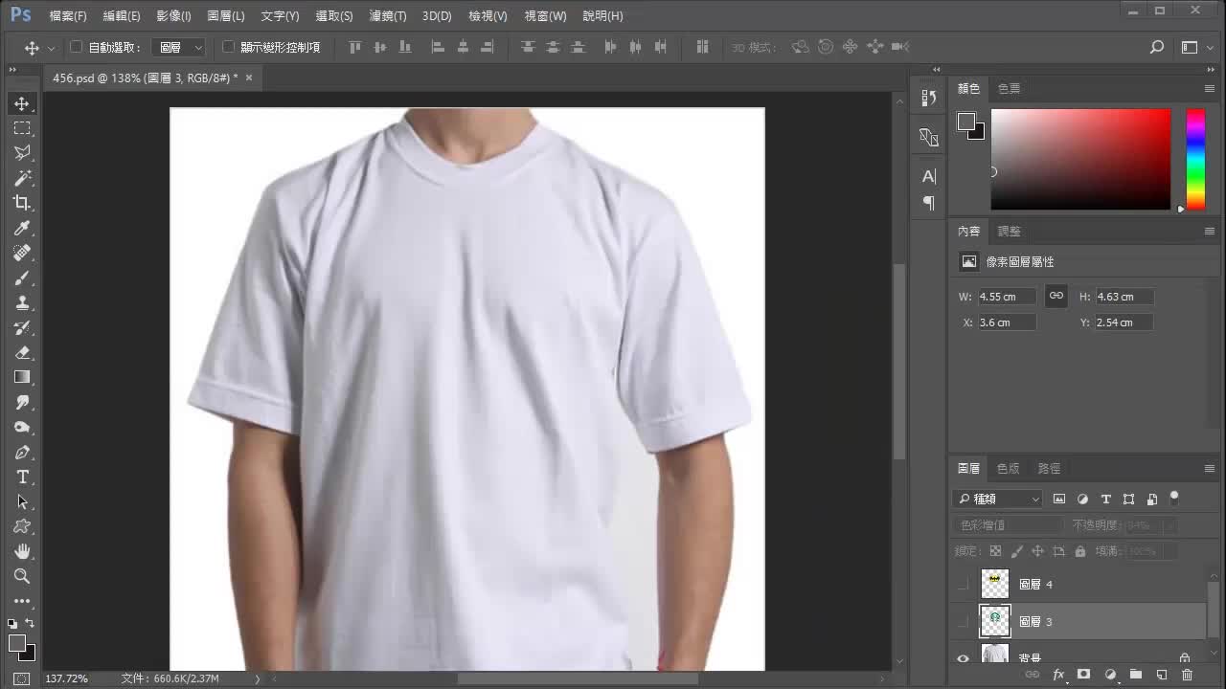
Task: Filter for pixel layers
Action: pyautogui.click(x=1059, y=499)
